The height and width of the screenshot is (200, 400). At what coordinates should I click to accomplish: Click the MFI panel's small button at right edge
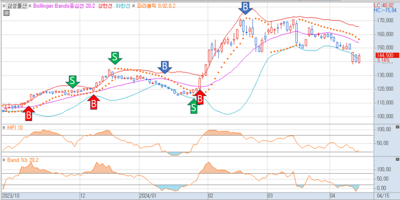[397, 127]
